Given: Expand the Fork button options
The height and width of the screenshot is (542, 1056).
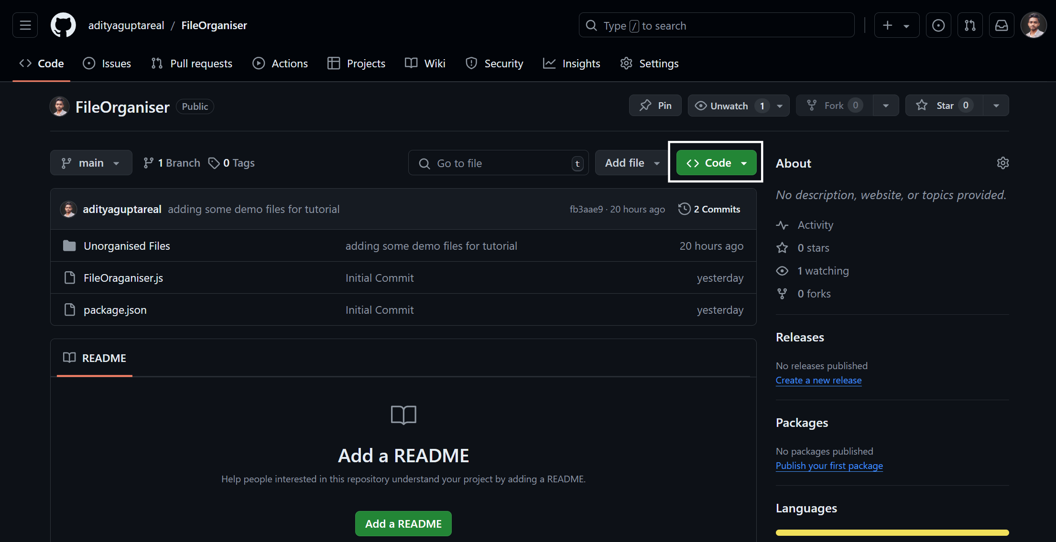Looking at the screenshot, I should coord(886,106).
